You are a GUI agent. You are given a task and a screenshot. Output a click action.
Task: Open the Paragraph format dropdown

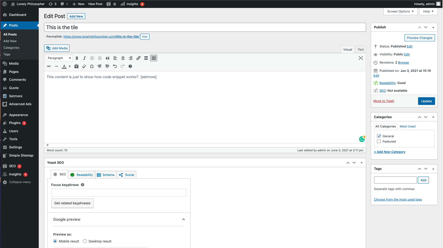tap(59, 58)
